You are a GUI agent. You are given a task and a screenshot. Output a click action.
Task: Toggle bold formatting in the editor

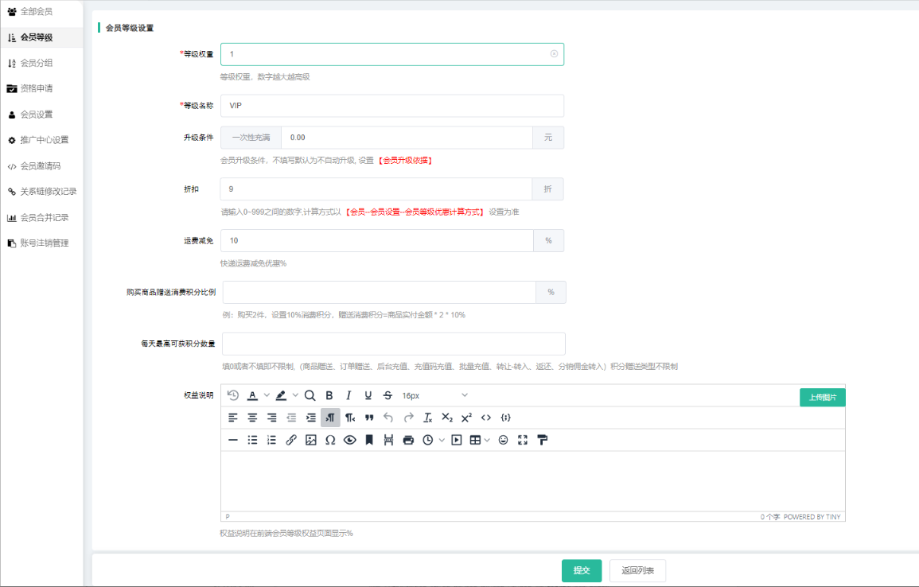[x=329, y=395]
